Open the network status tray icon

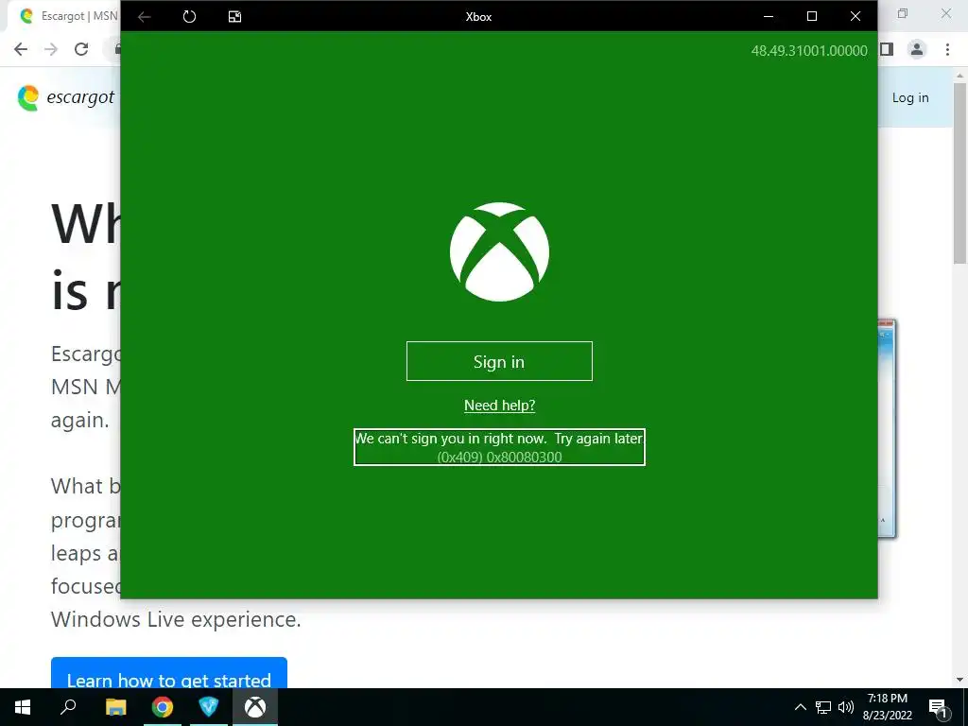(x=823, y=707)
